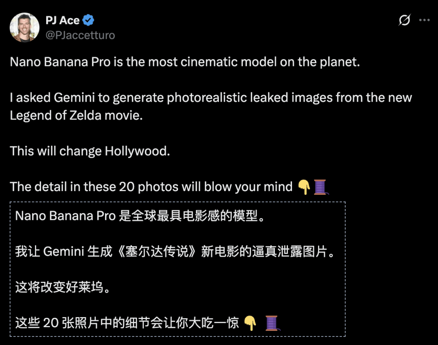Click the 'Nano Banana Pro is the most cinematic' line

tap(185, 62)
